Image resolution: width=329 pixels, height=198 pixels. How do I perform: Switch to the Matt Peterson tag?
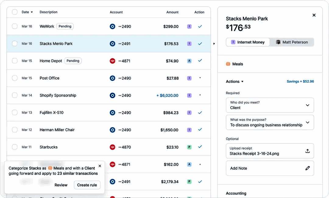[x=292, y=42]
